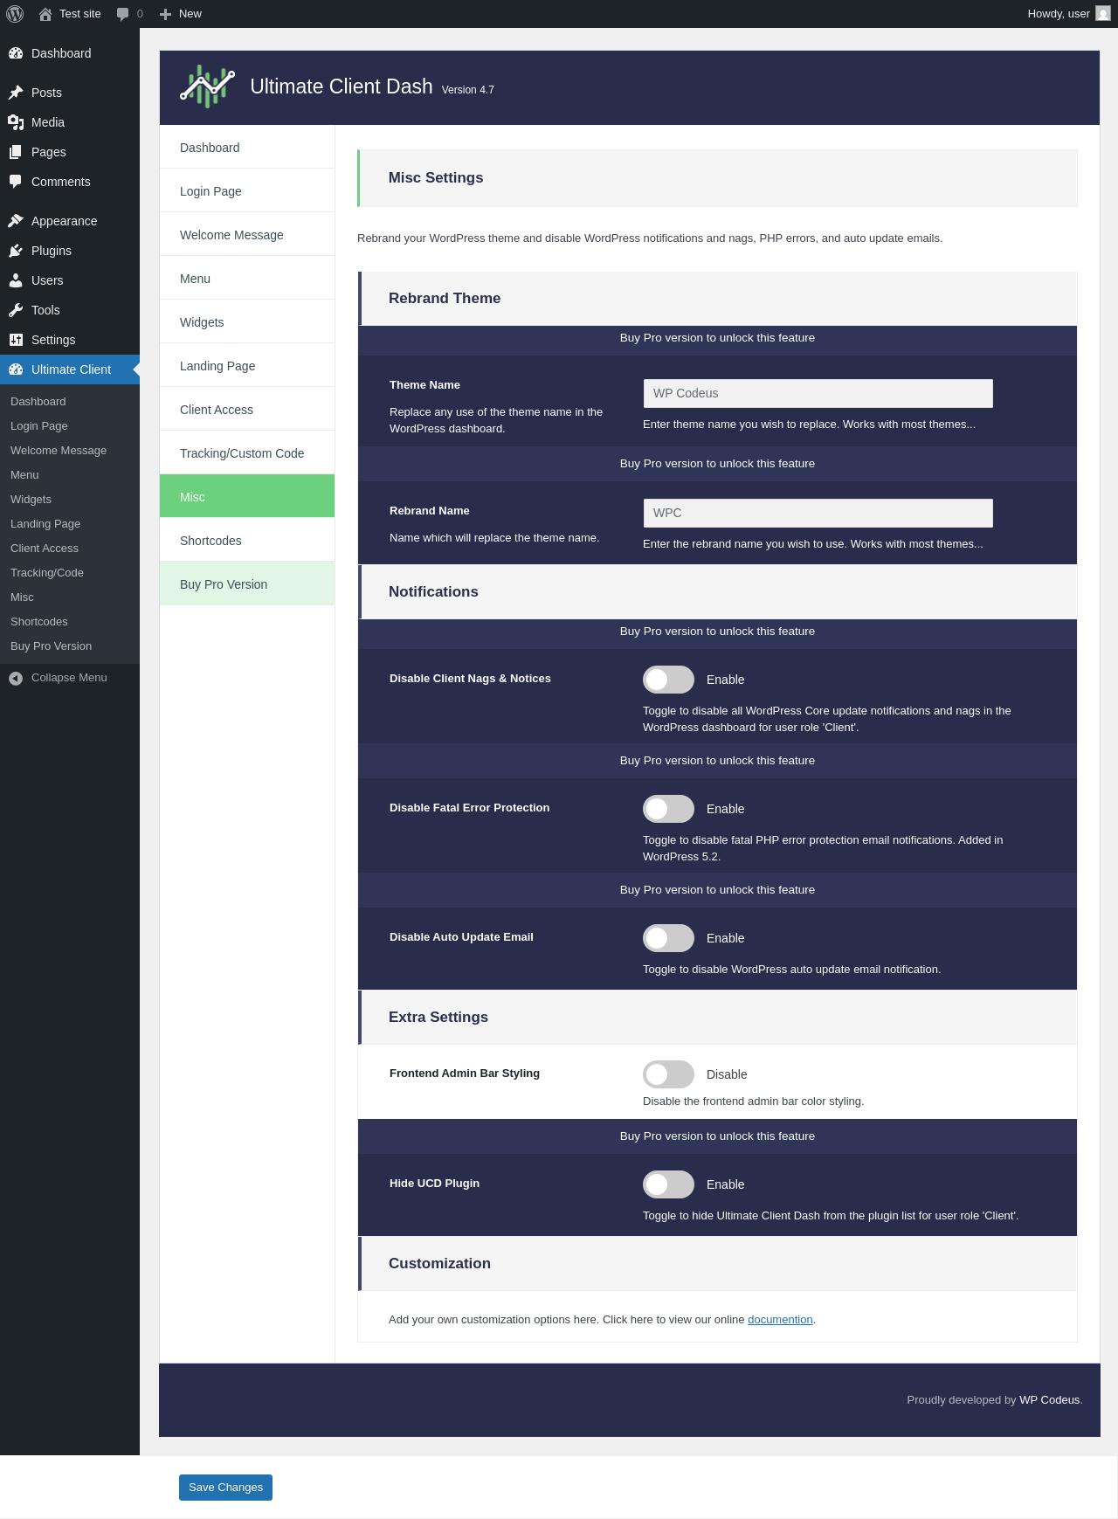This screenshot has width=1118, height=1519.
Task: Open the Login Page tab in plugin panel
Action: pos(247,191)
